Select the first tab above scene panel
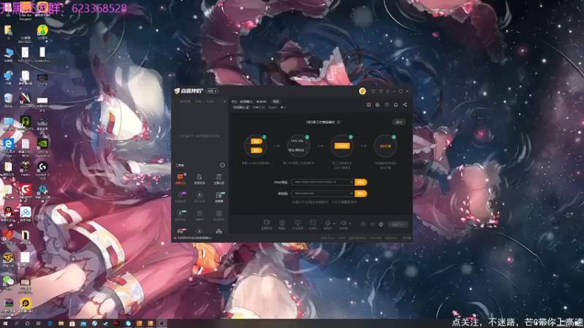Viewport: 584px width, 328px height. coord(185,101)
